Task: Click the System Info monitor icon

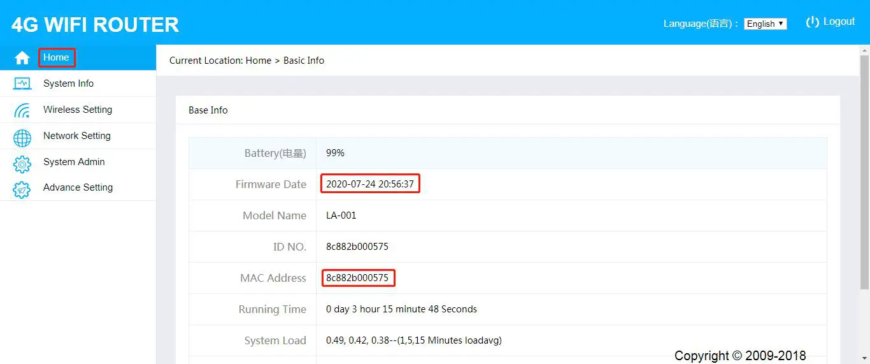Action: click(x=22, y=84)
